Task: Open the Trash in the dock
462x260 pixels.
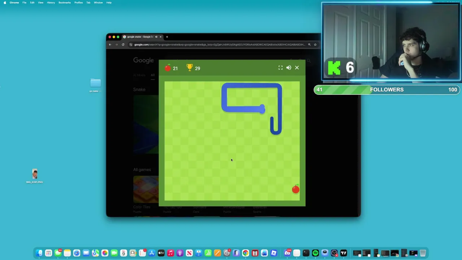Action: point(423,253)
